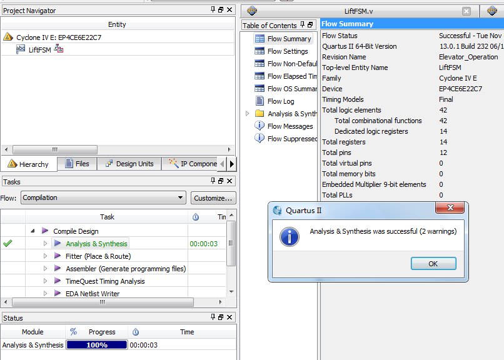Expand TimeQuest Timing Analysis task
Screen dimensions: 504x360
click(x=45, y=281)
